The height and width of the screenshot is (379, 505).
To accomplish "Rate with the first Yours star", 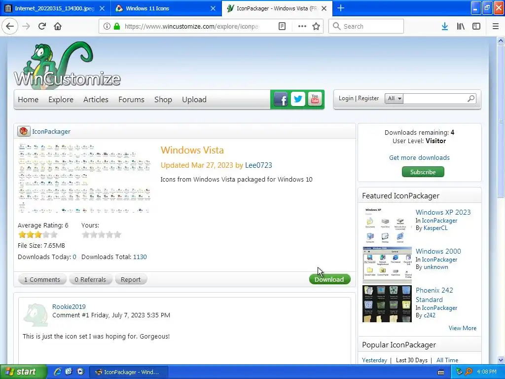I will [86, 234].
